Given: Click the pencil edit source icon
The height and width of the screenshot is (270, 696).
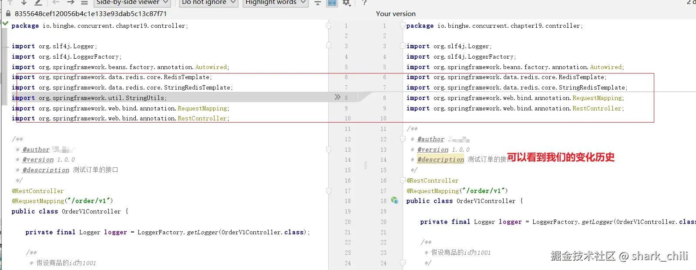Looking at the screenshot, I should click(38, 2).
